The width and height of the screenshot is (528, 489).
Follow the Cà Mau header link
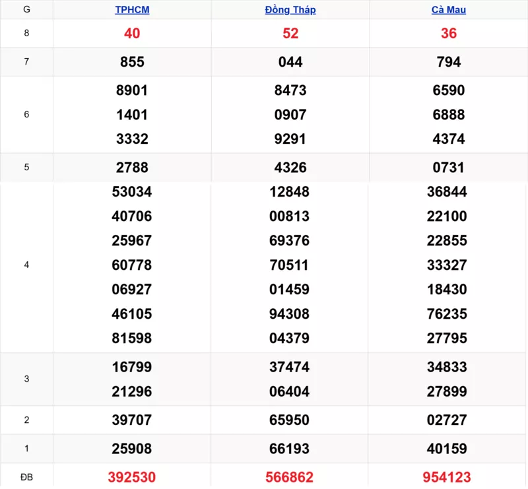pyautogui.click(x=449, y=10)
